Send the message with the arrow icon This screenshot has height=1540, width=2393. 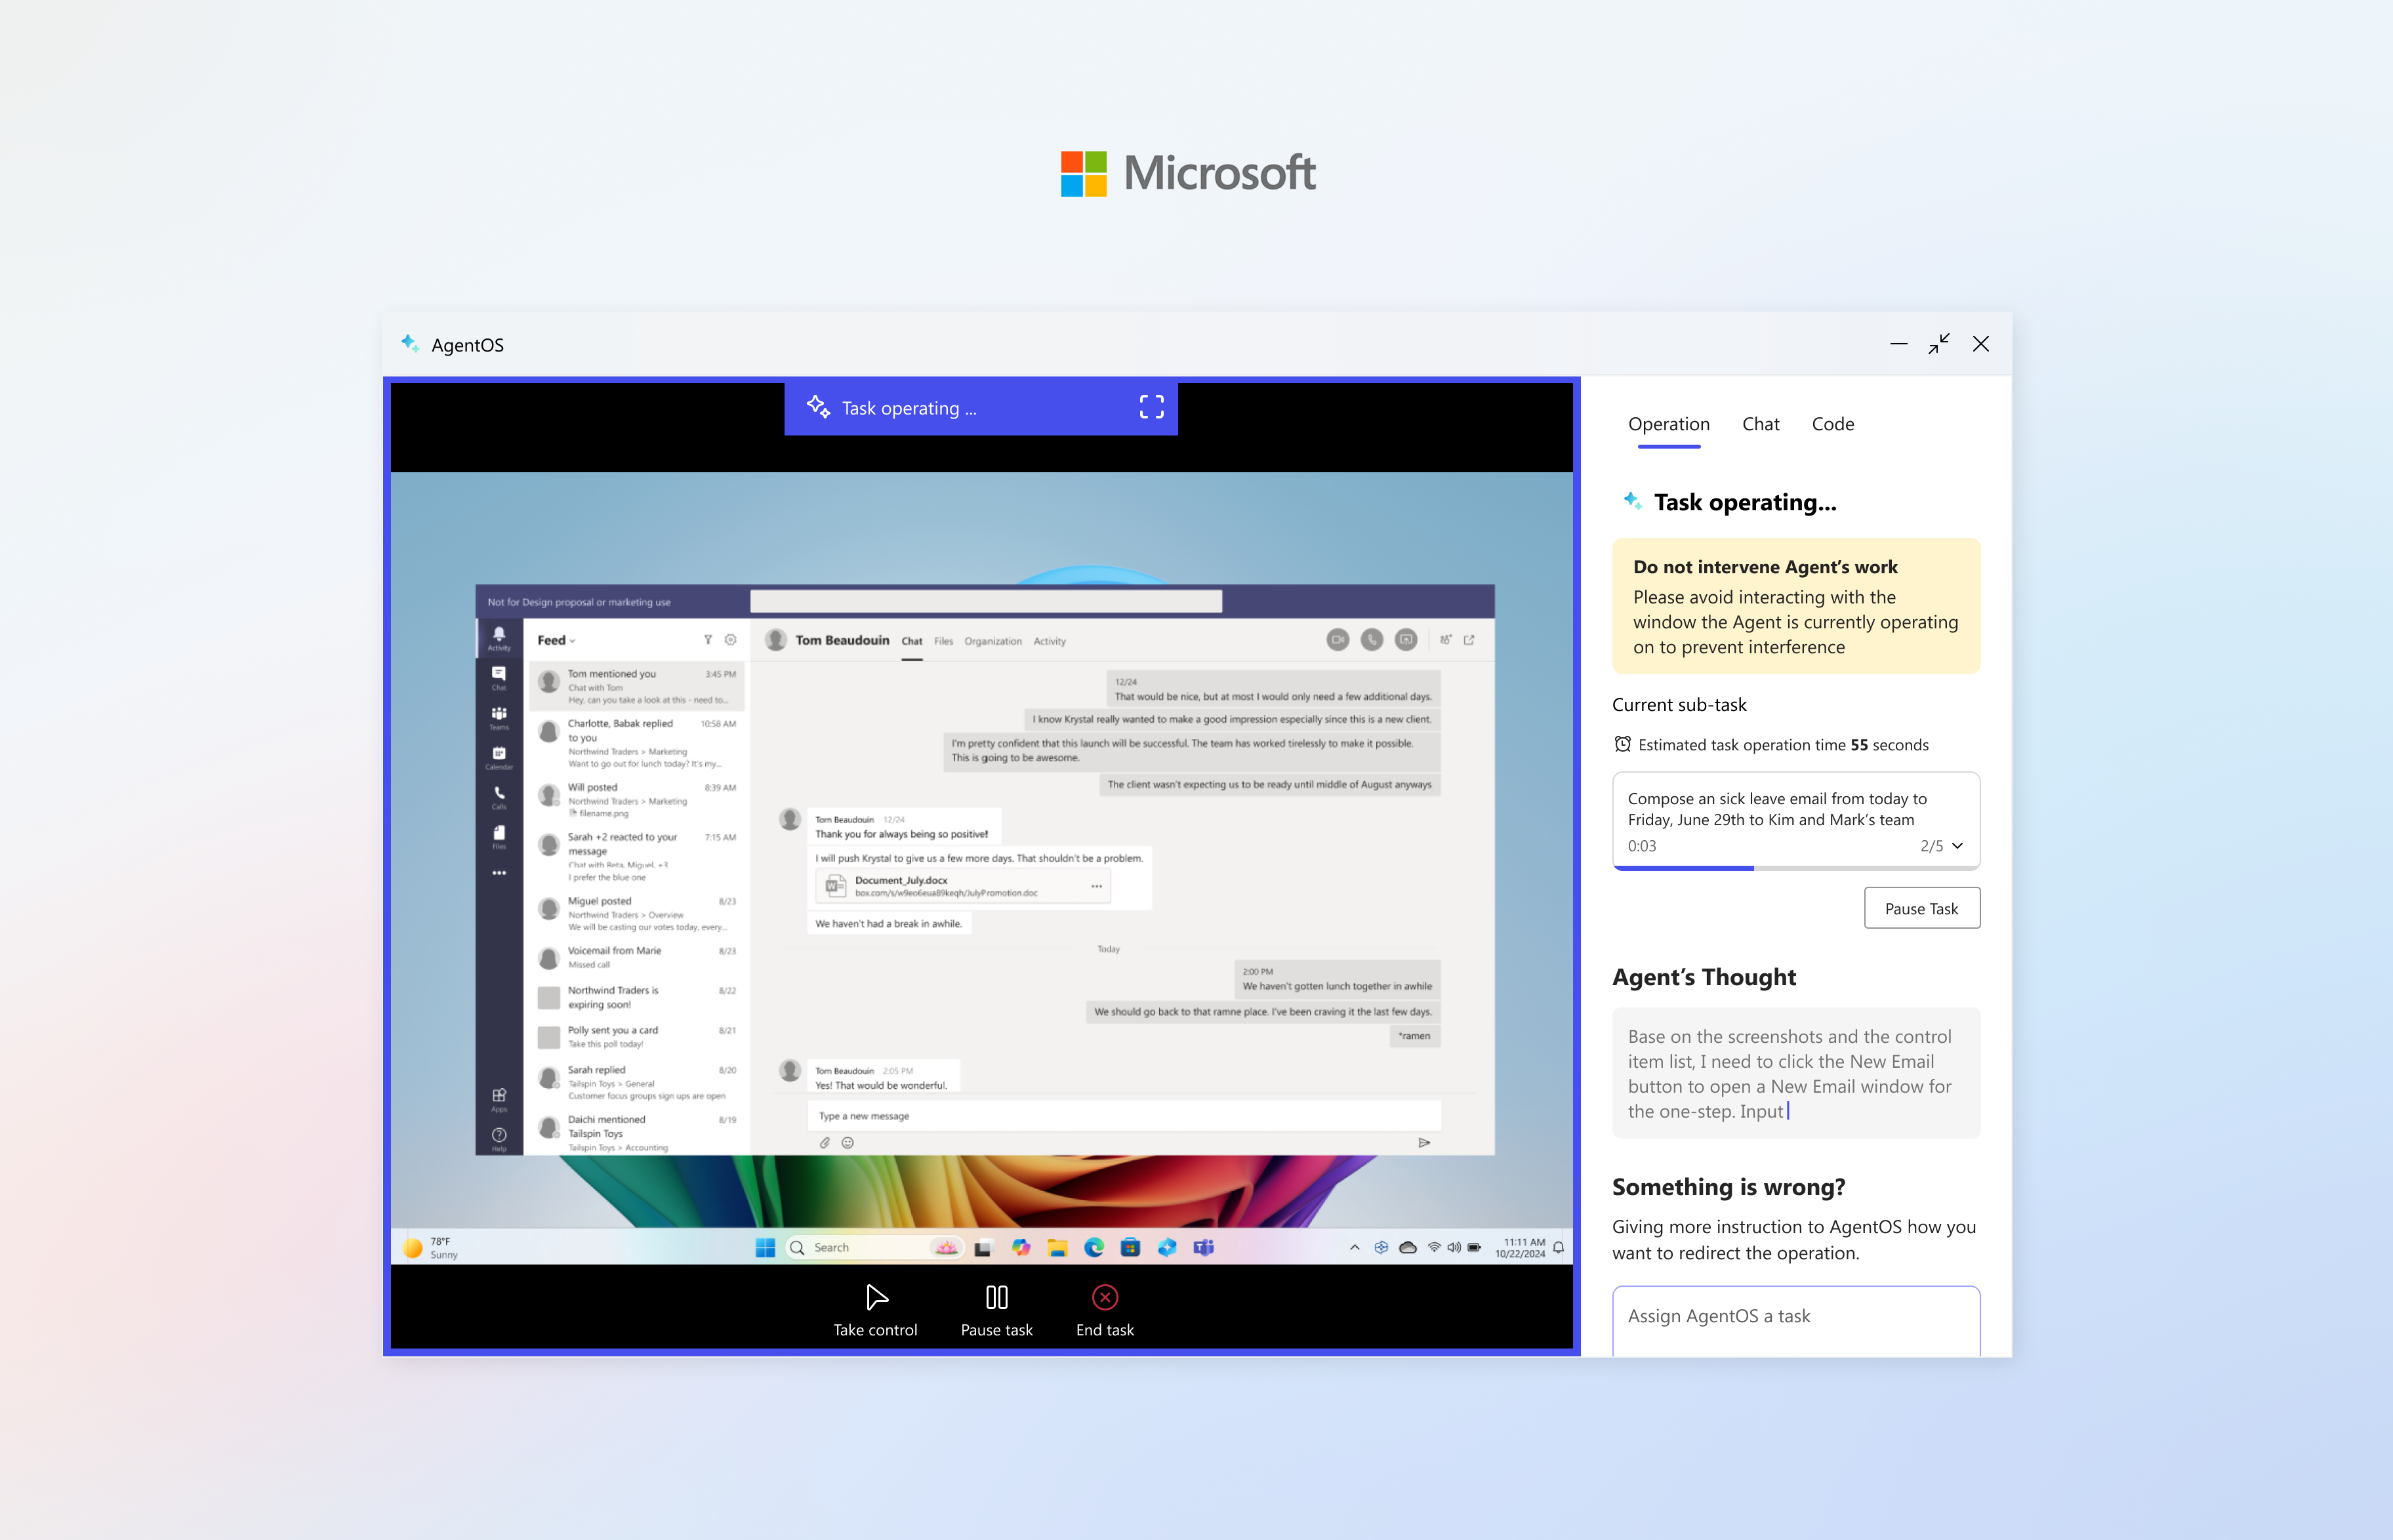point(1424,1143)
